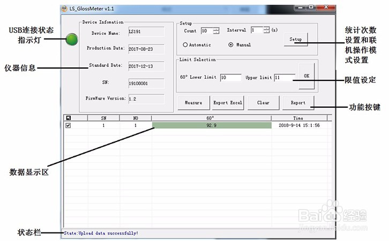This screenshot has width=389, height=241.
Task: Click the NO column header
Action: (136, 118)
